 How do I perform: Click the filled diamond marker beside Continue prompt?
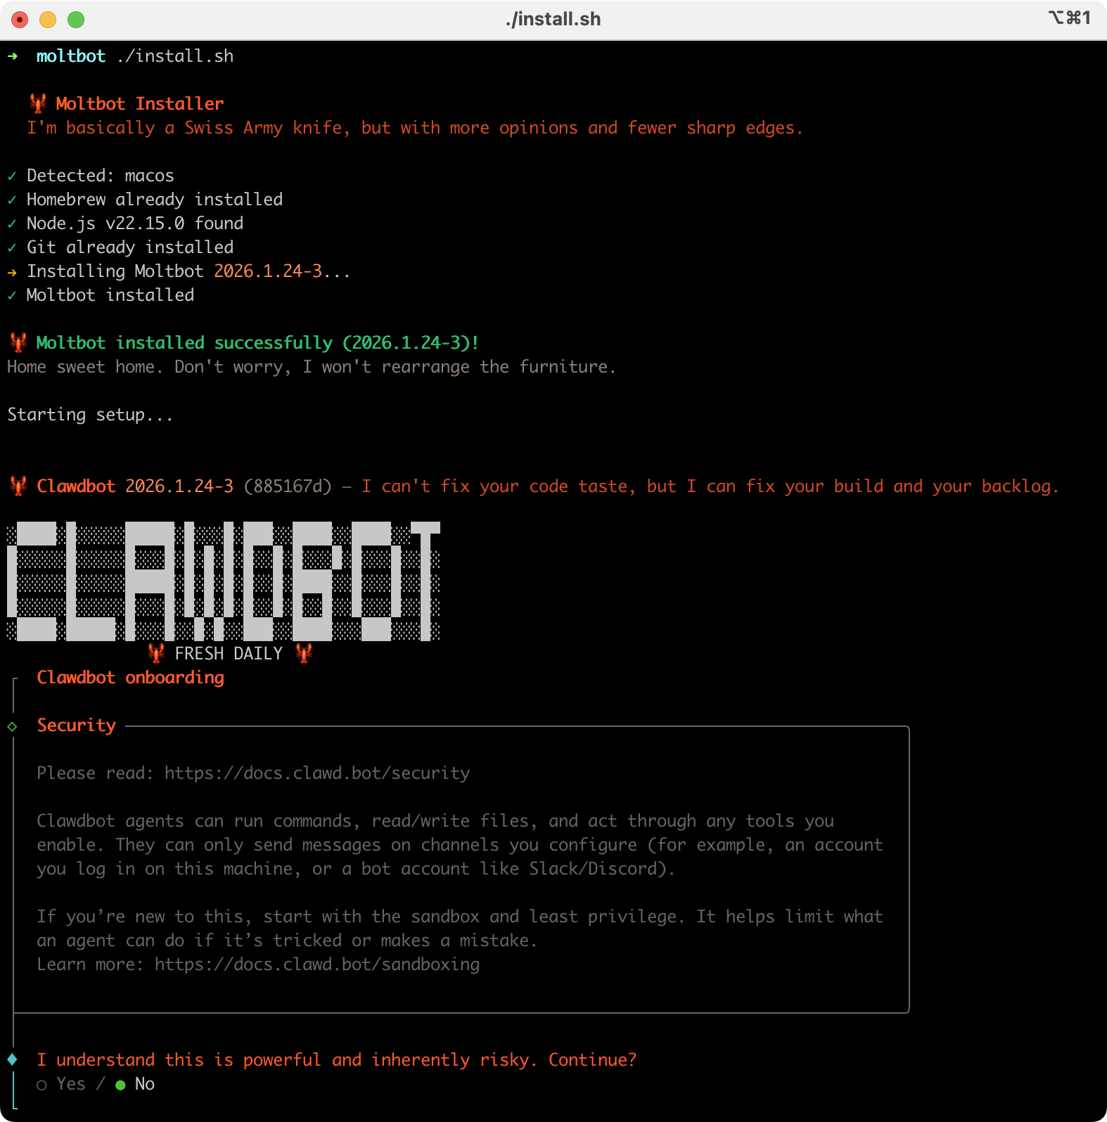pos(13,1059)
